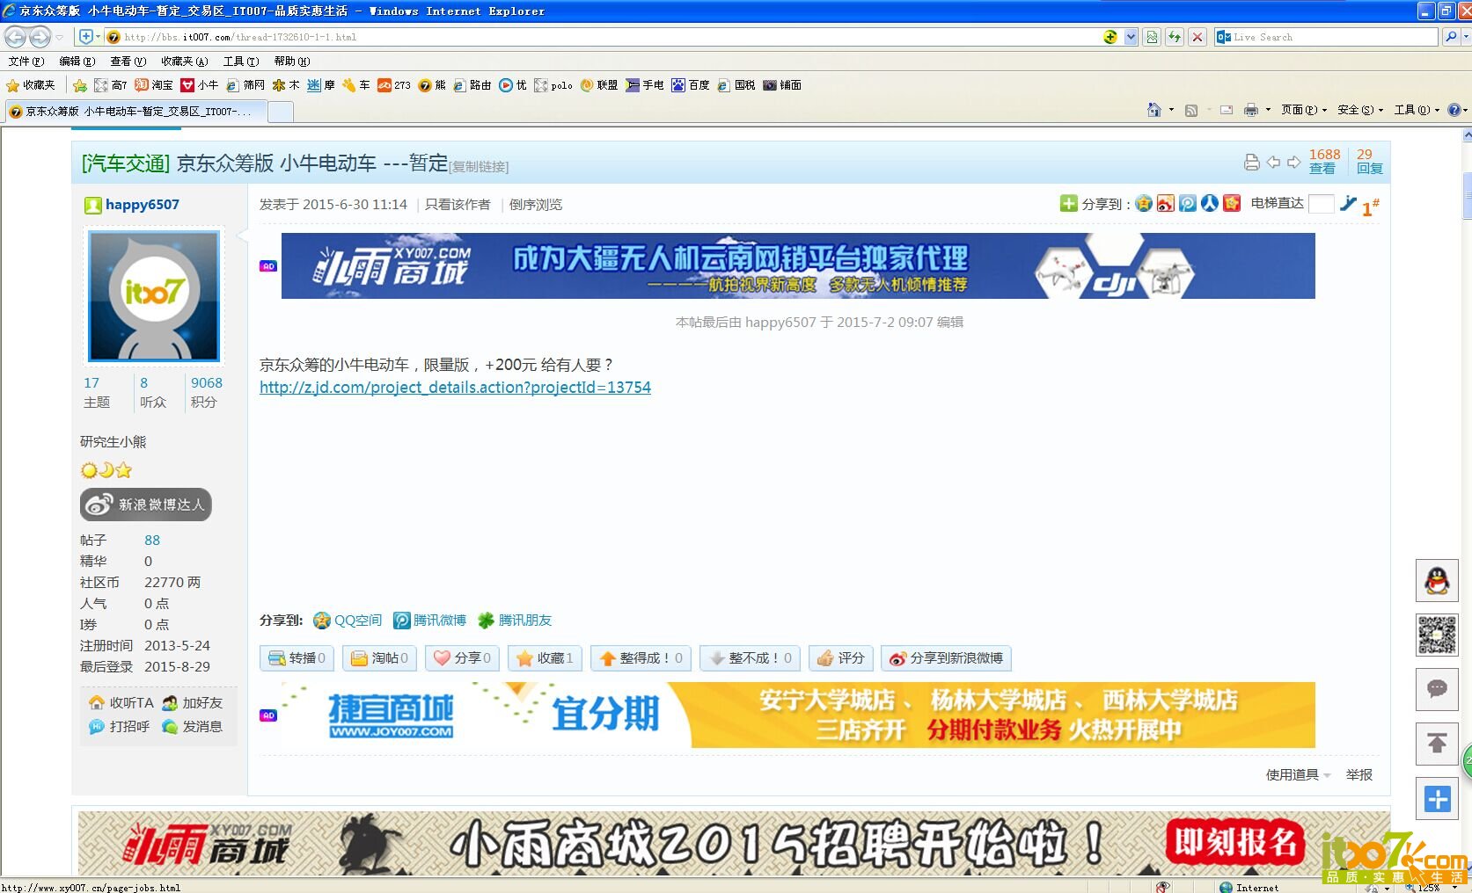Click the it007 user avatar image
The width and height of the screenshot is (1472, 893).
(154, 296)
